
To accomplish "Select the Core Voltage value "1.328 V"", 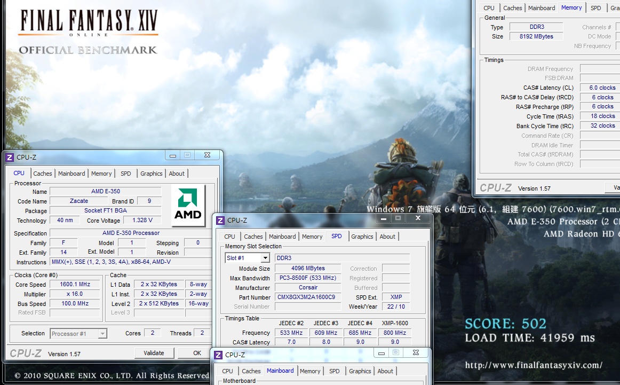I will click(x=142, y=220).
